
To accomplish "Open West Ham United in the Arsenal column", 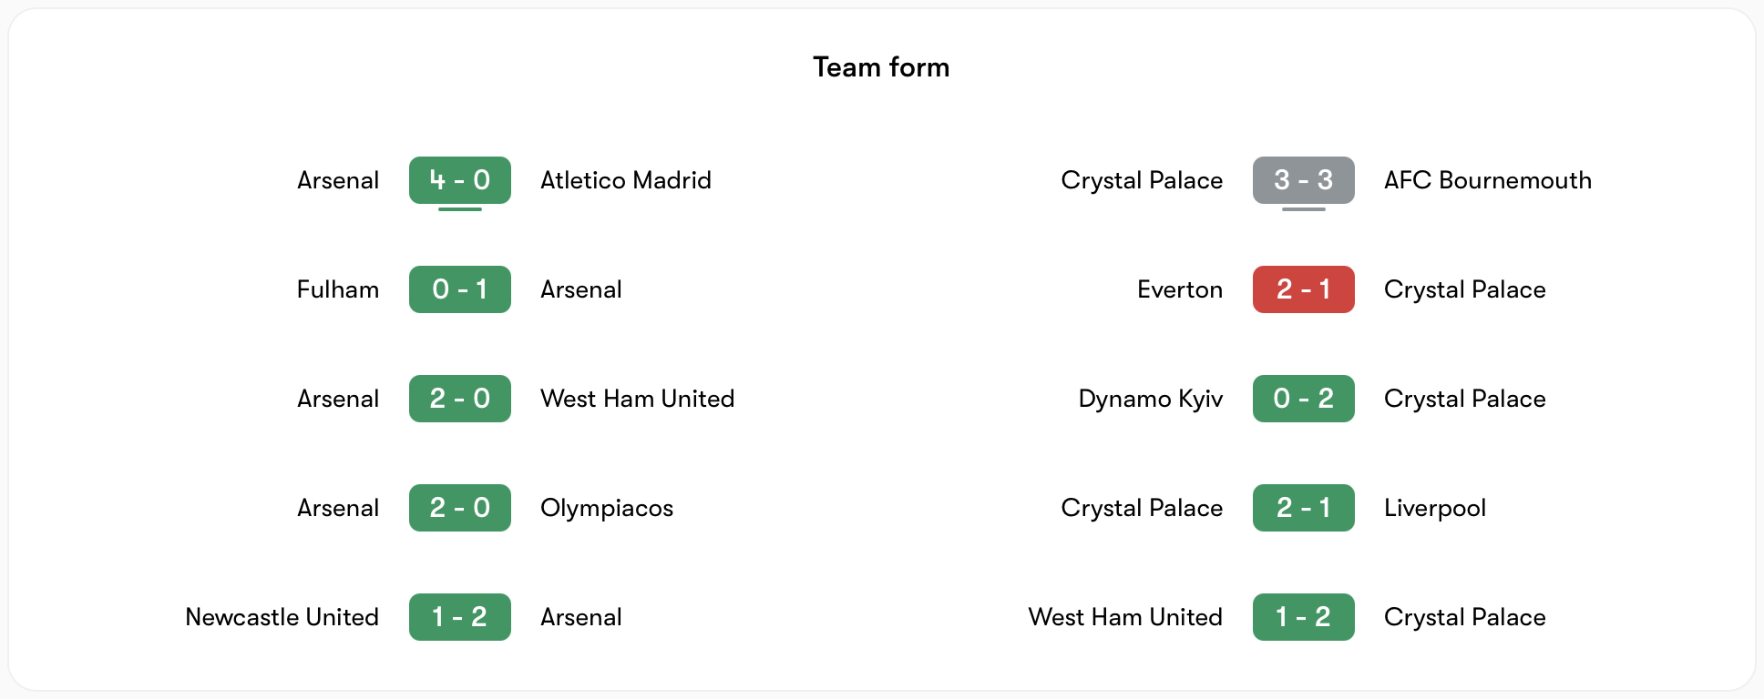I will click(637, 399).
